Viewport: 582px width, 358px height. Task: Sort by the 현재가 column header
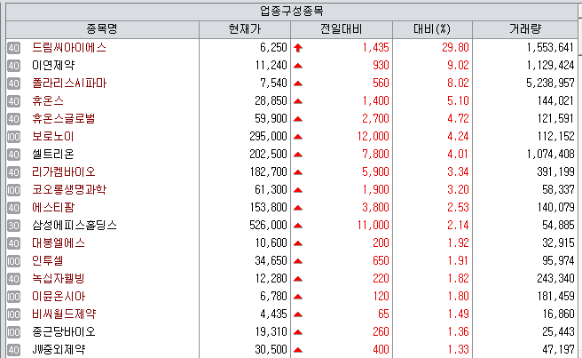coord(245,29)
